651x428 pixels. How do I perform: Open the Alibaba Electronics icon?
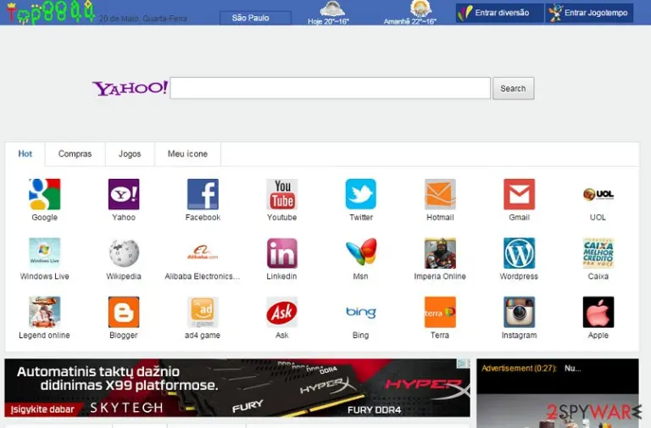[x=203, y=253]
